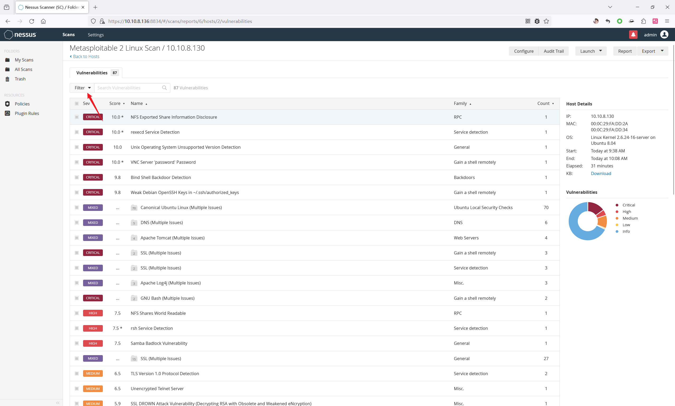Image resolution: width=675 pixels, height=406 pixels.
Task: Click the Apache Tomcat group folder icon
Action: 134,238
